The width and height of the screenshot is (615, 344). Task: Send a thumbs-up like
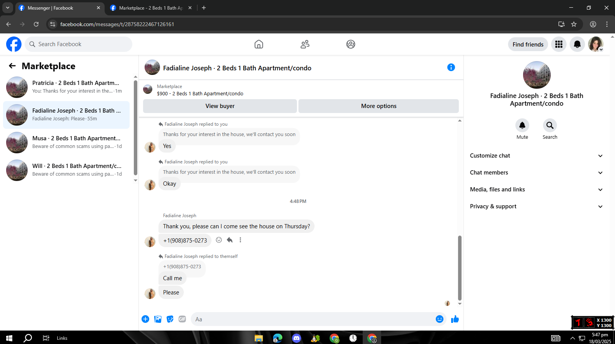(455, 319)
